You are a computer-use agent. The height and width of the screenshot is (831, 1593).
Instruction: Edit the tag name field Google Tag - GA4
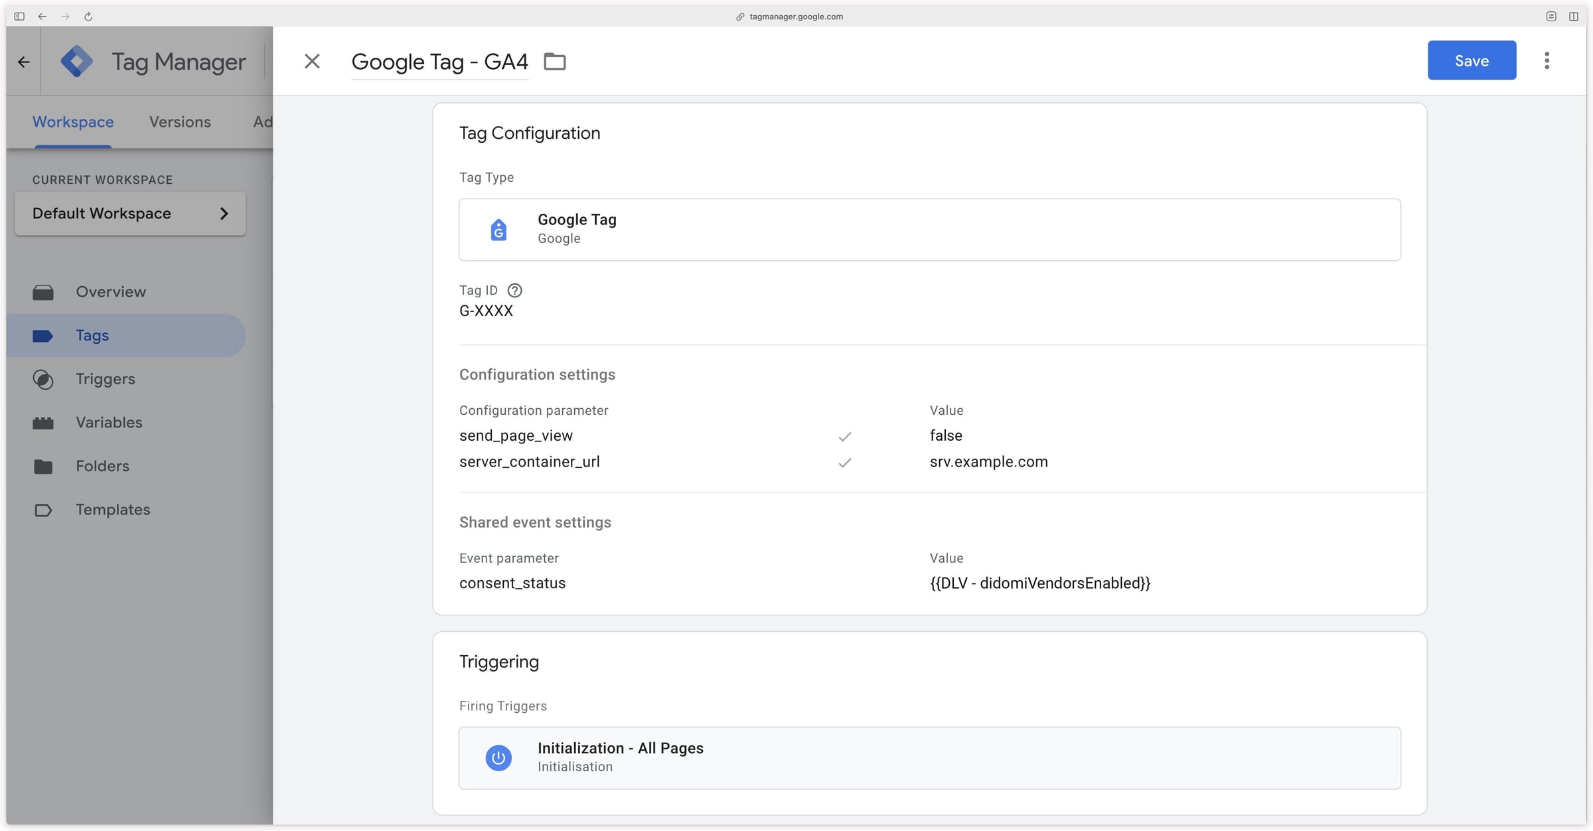(x=439, y=62)
